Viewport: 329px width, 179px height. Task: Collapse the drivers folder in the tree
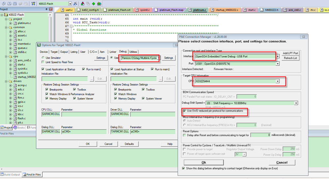tap(6, 81)
